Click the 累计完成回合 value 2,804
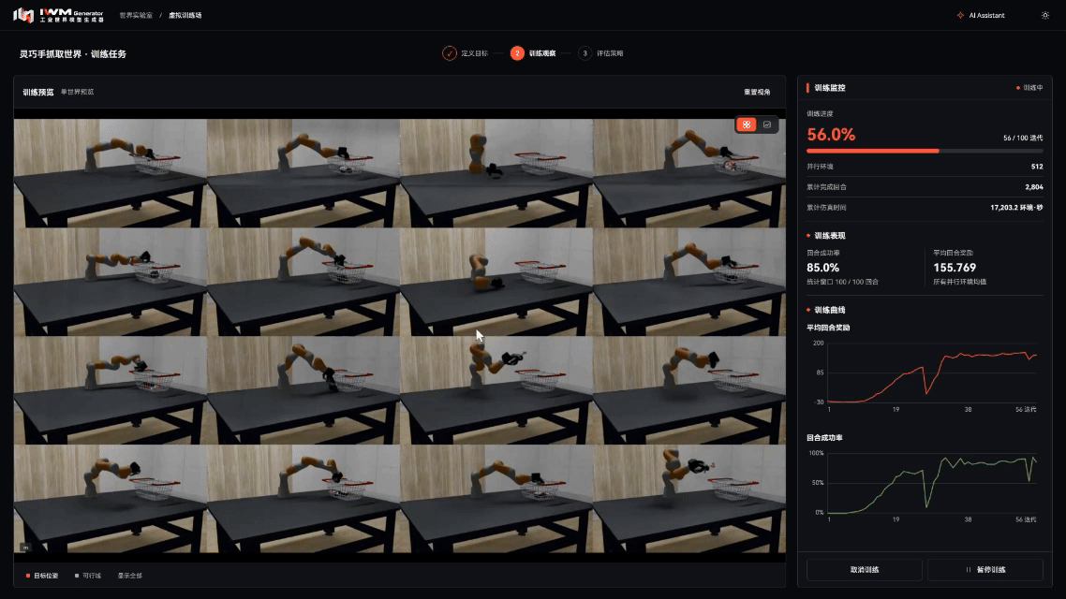Screen dimensions: 1066x599 point(1033,187)
